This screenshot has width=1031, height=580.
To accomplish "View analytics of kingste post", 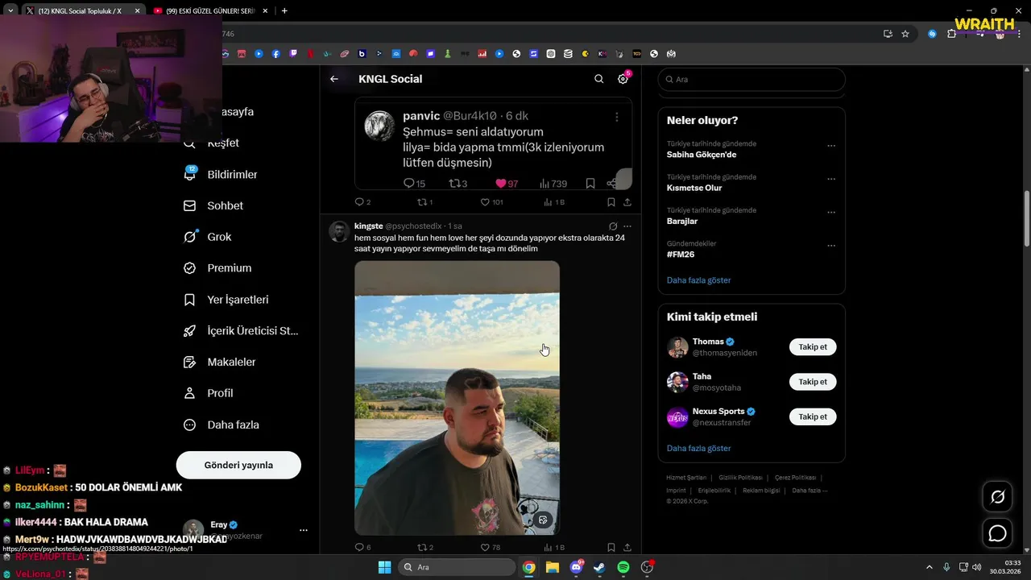I will pos(554,547).
